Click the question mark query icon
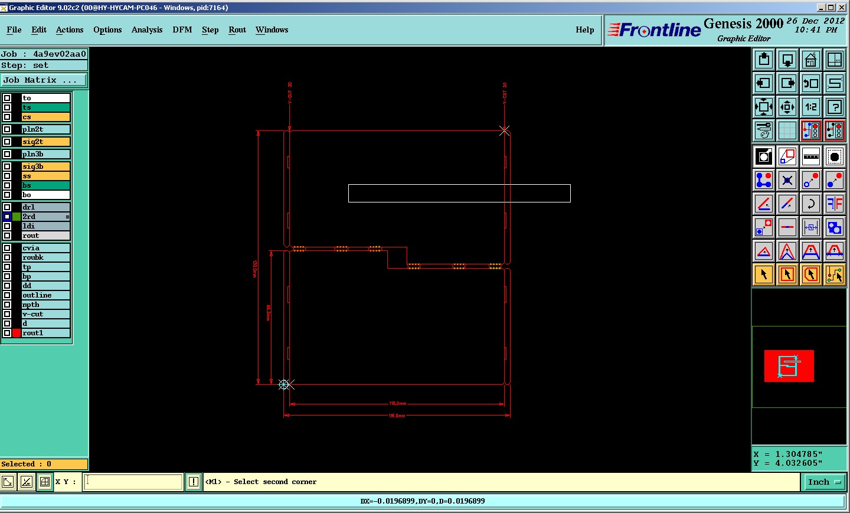 (835, 107)
